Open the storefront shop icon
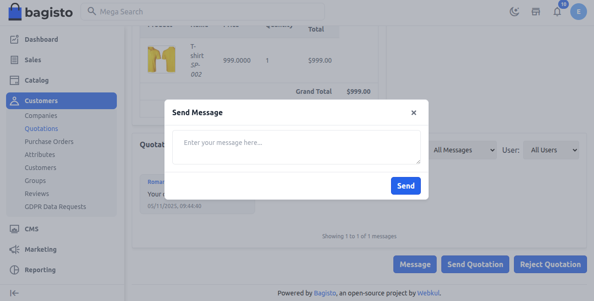594x301 pixels. [536, 12]
